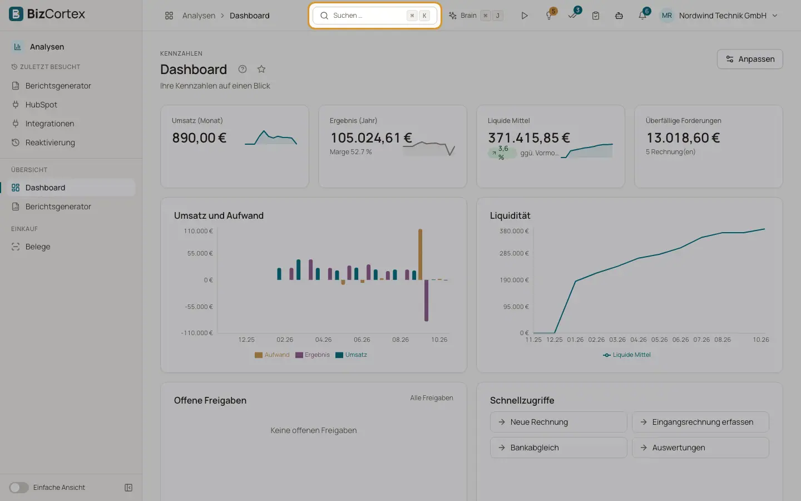Click the Suchen search field
The width and height of the screenshot is (801, 501).
pos(375,16)
